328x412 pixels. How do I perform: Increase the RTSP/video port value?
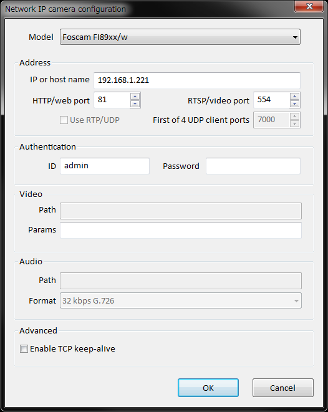(294, 97)
